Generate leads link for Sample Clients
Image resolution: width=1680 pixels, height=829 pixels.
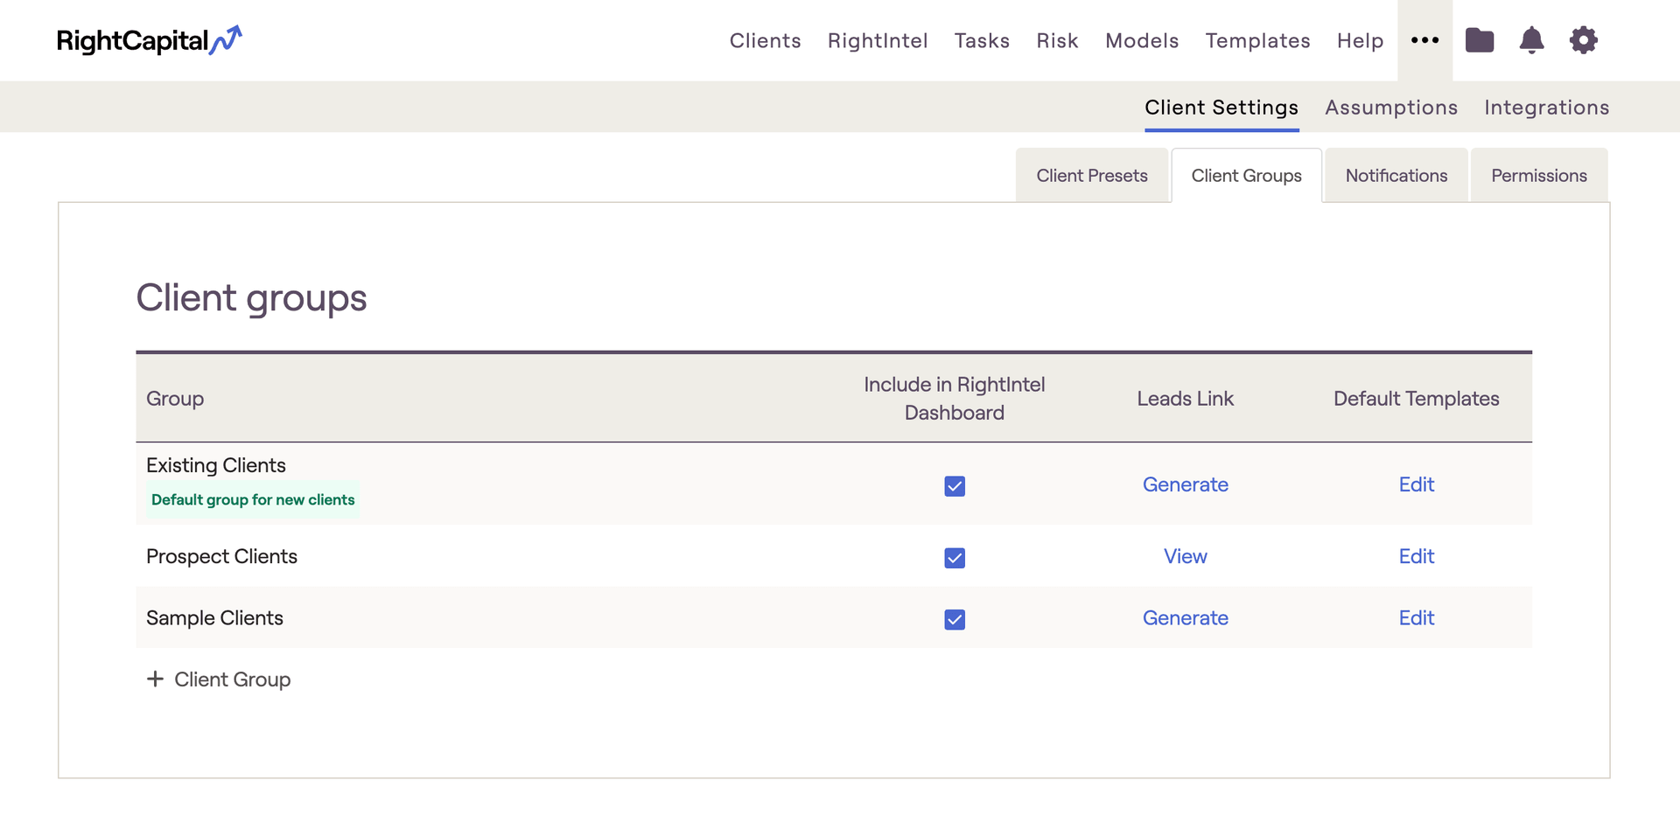pos(1185,618)
